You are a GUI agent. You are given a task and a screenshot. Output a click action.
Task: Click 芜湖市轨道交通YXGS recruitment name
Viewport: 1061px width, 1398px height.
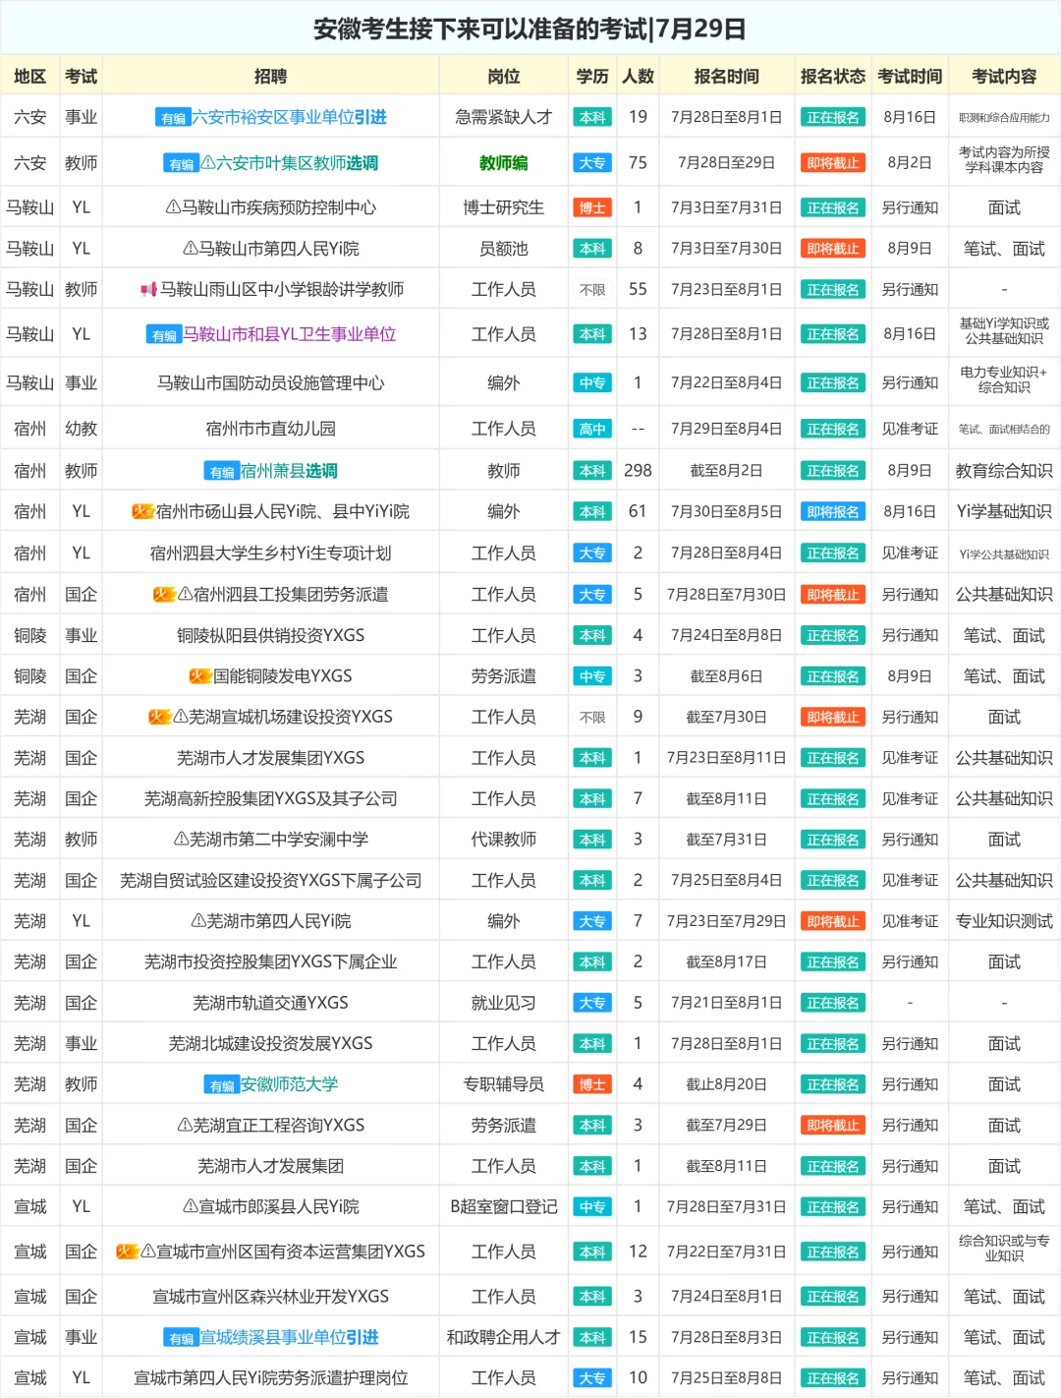point(270,1003)
